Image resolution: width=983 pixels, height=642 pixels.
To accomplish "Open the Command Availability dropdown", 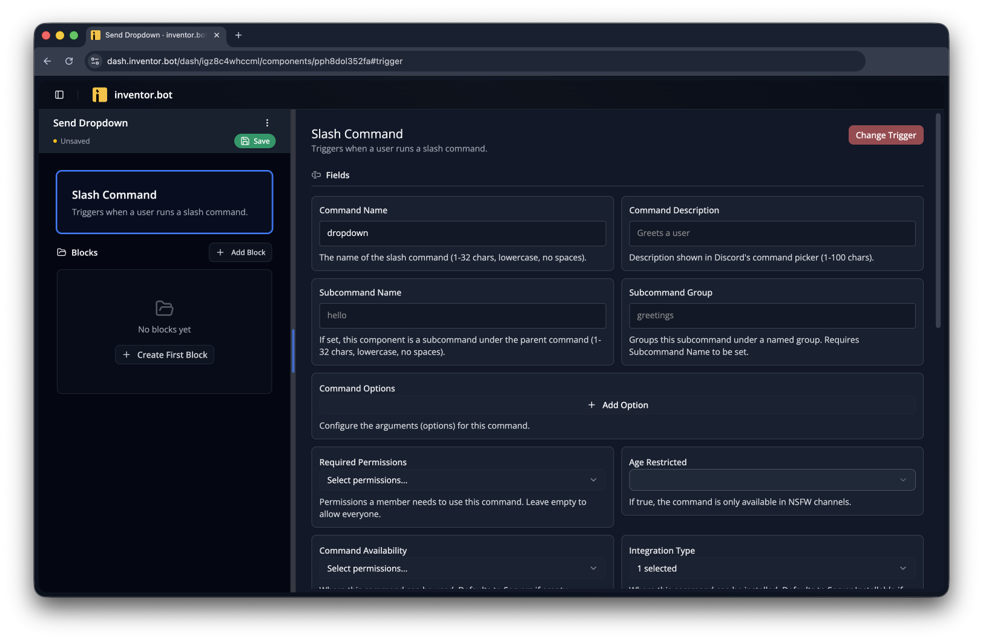I will (x=462, y=568).
